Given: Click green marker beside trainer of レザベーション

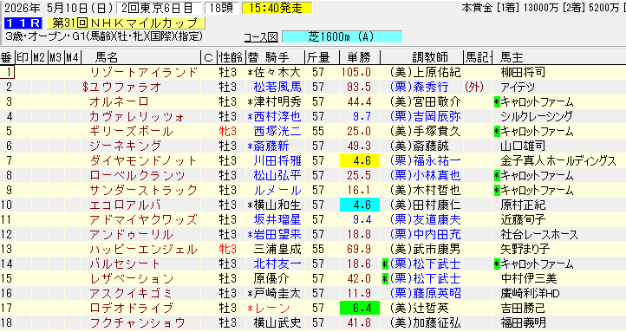Looking at the screenshot, I should pos(385,279).
